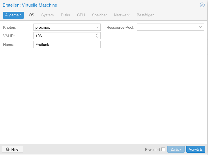
Task: Select the Netzwerk tab
Action: tap(122, 15)
